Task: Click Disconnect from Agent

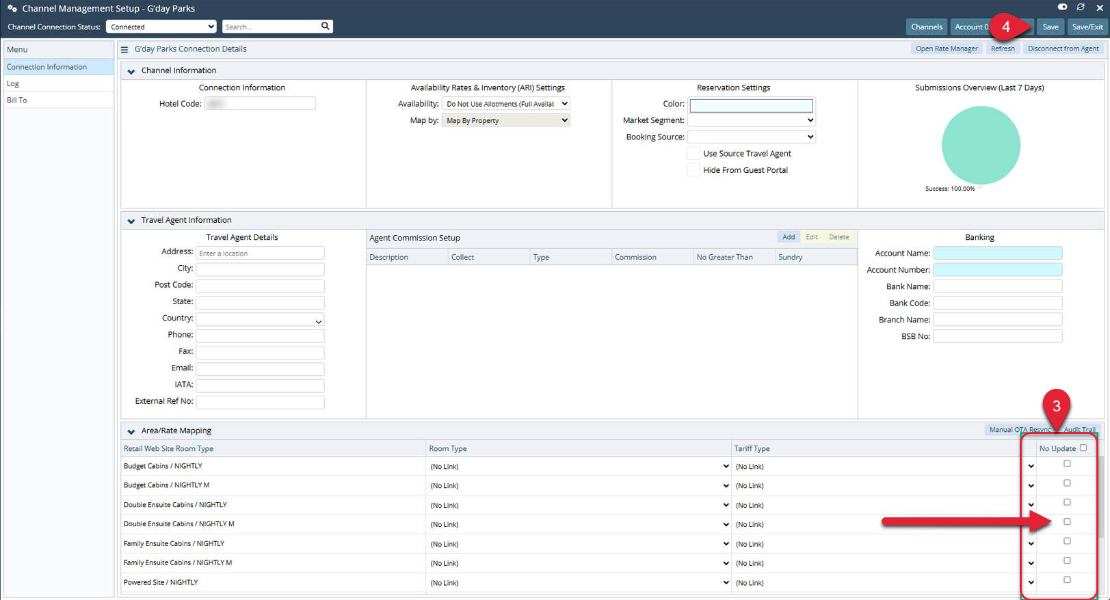Action: click(x=1063, y=49)
